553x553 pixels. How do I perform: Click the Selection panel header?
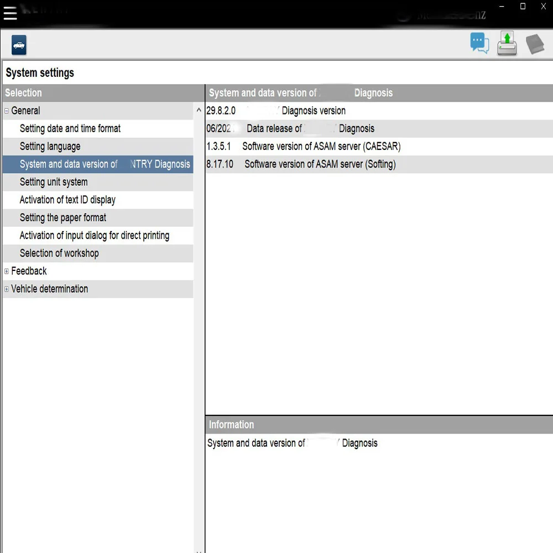pos(103,93)
